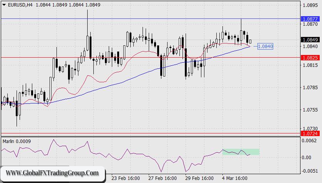Select the green highlighted Marlin zone

click(241, 152)
